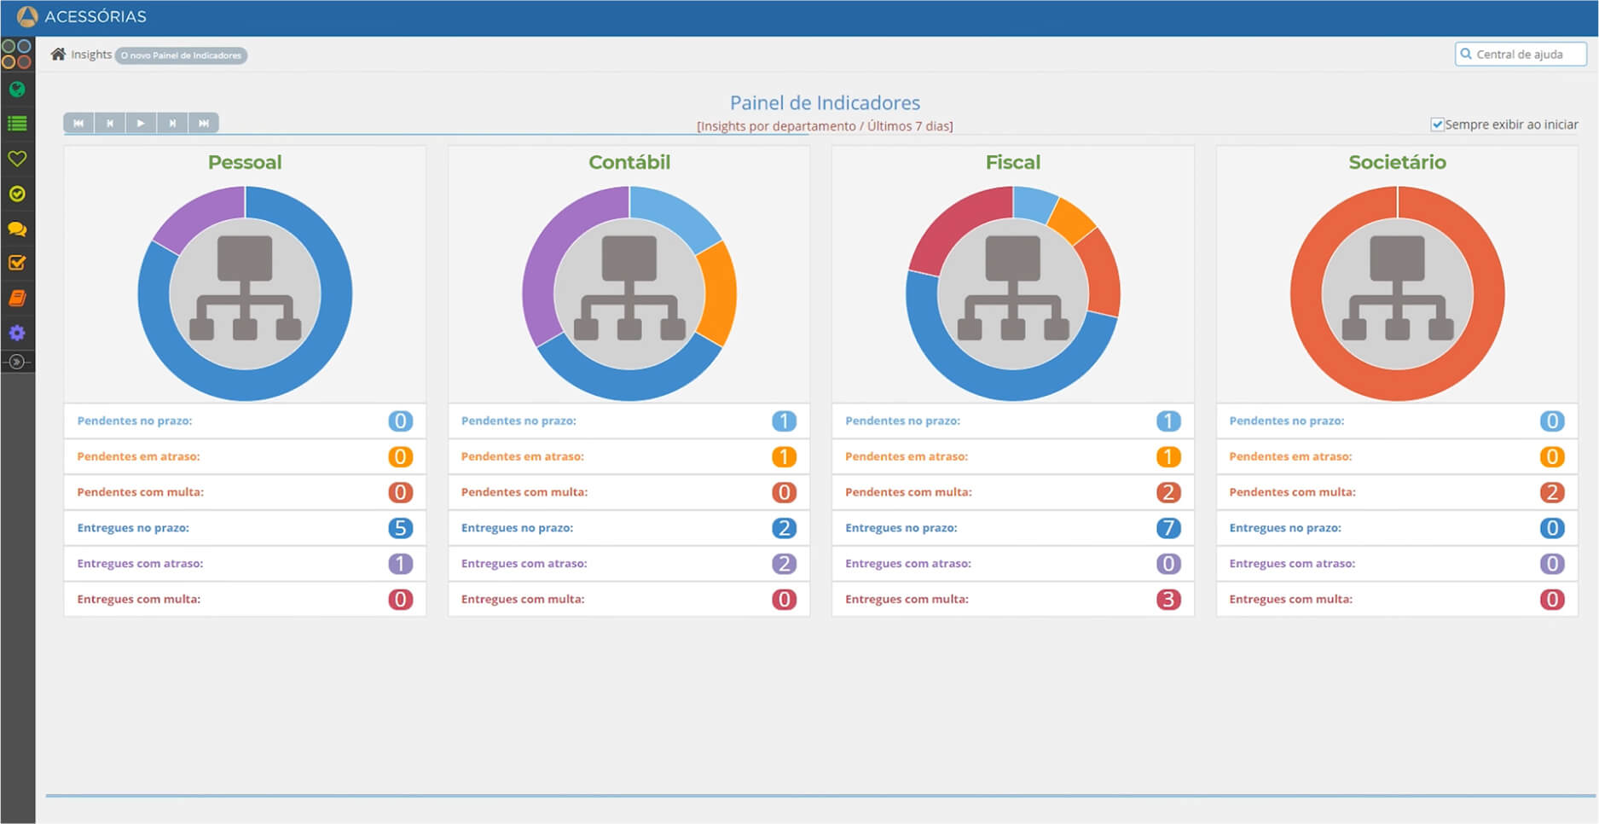Viewport: 1599px width, 824px height.
Task: Click Pessoal 'Pendentes em atraso' badge 0
Action: 400,456
